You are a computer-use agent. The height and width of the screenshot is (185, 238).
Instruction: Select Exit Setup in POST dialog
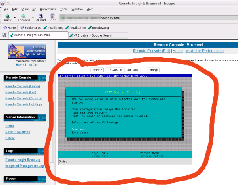click(x=80, y=133)
